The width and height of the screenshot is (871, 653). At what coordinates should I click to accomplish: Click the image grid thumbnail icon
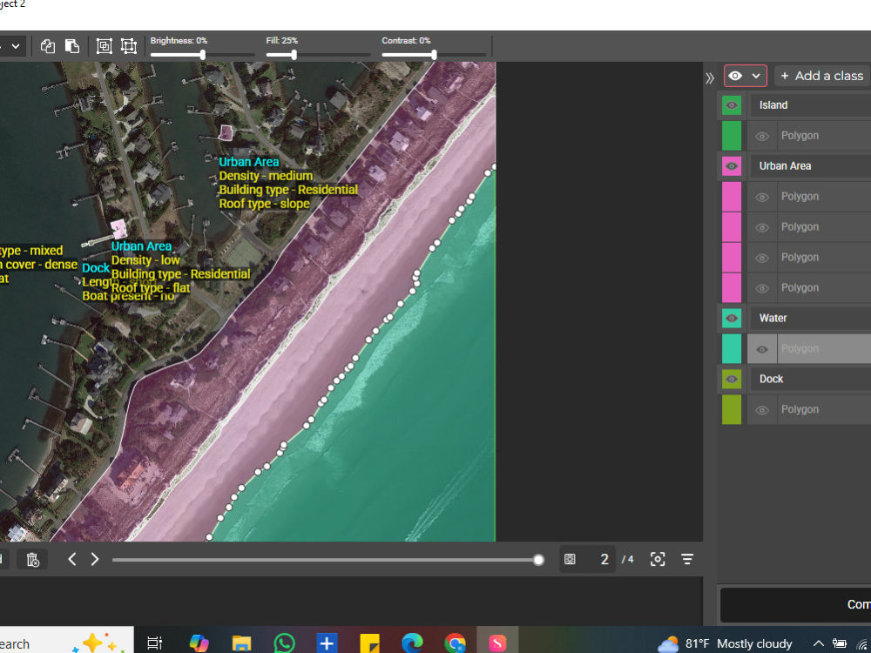tap(570, 559)
